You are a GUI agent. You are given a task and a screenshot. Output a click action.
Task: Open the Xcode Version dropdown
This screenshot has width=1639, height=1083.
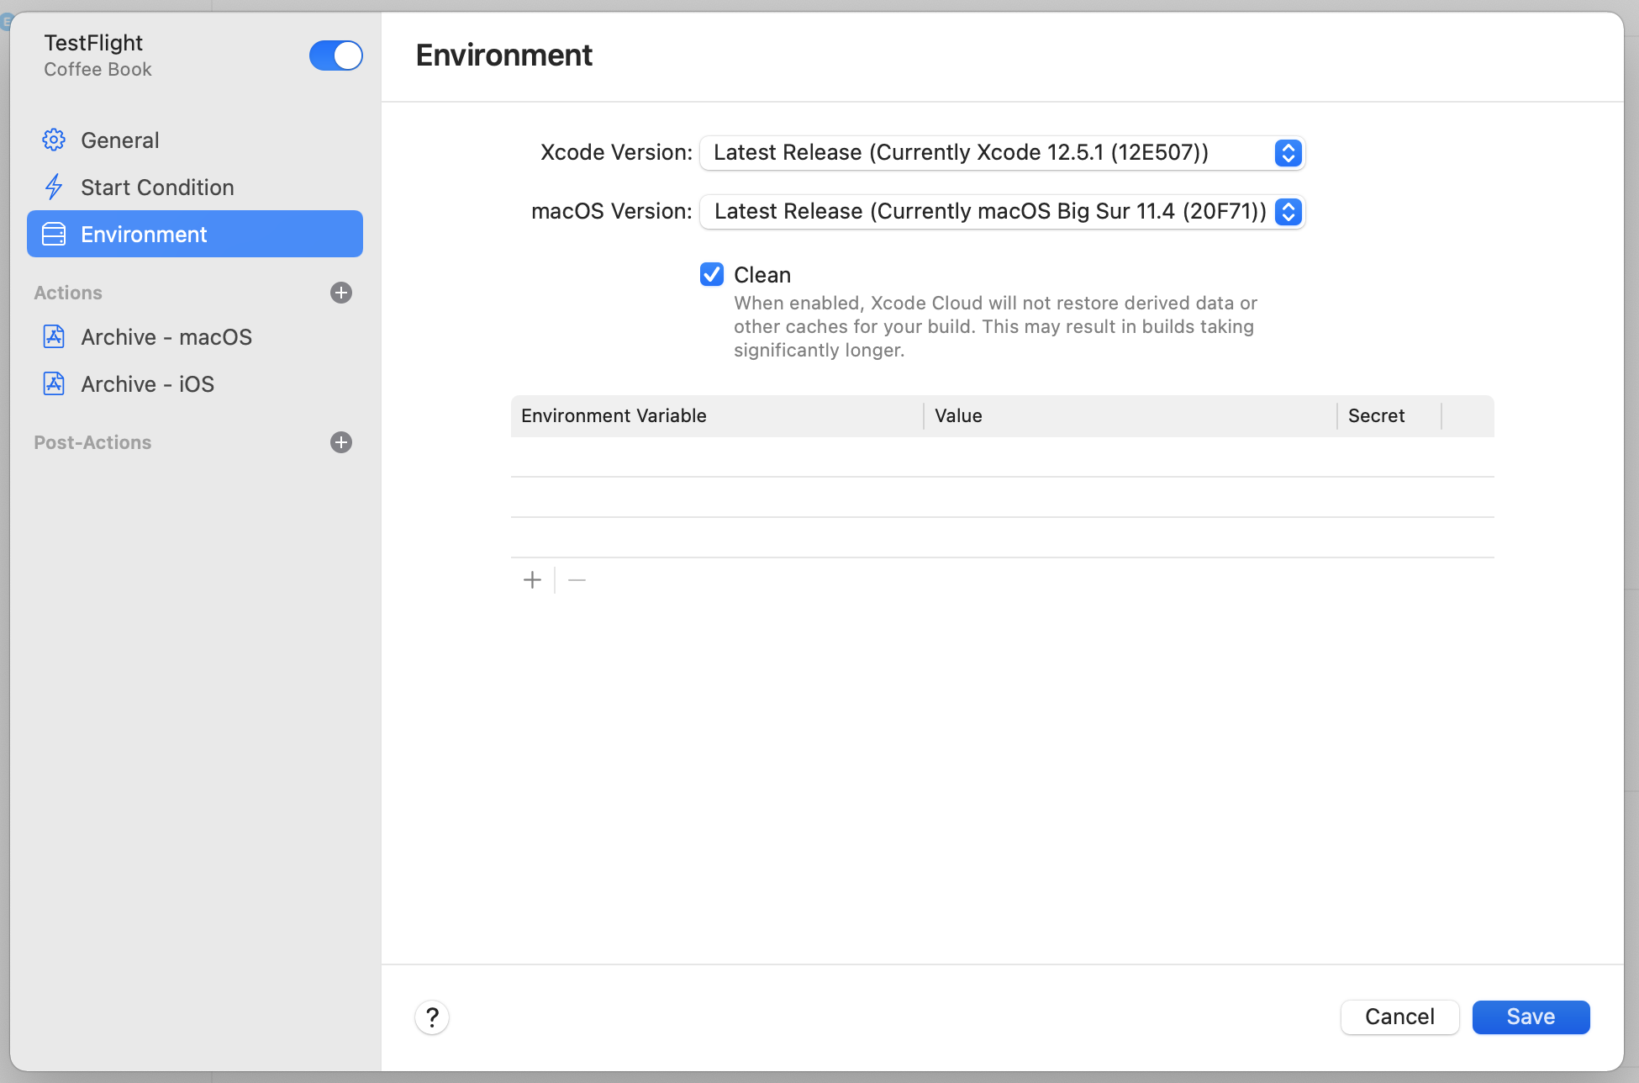tap(1002, 153)
